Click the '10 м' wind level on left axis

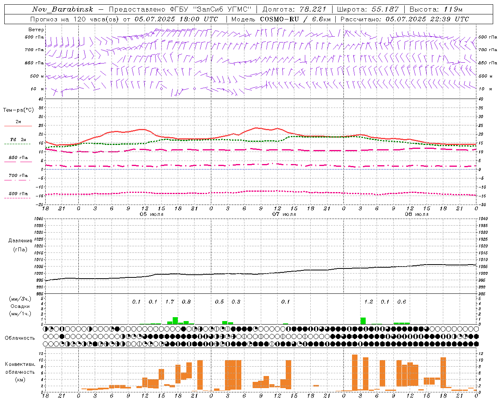[37, 89]
